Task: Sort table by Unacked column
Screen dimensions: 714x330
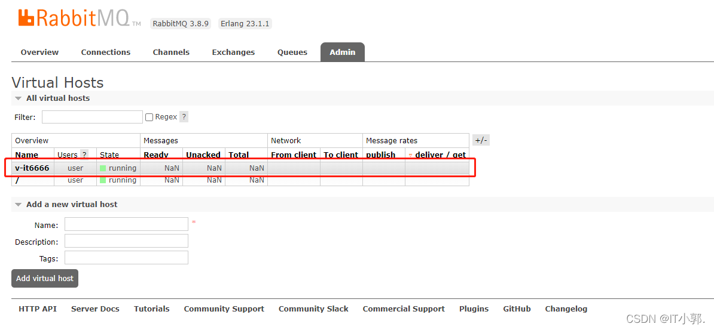Action: point(203,155)
